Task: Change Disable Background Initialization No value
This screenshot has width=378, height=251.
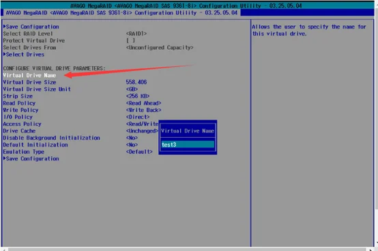Action: pyautogui.click(x=132, y=138)
